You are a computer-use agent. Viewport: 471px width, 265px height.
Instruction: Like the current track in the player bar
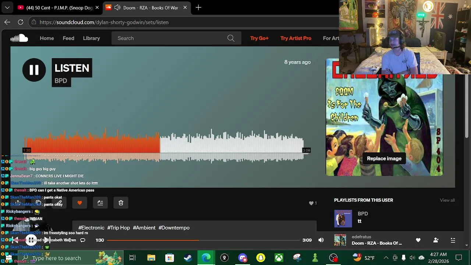(418, 240)
